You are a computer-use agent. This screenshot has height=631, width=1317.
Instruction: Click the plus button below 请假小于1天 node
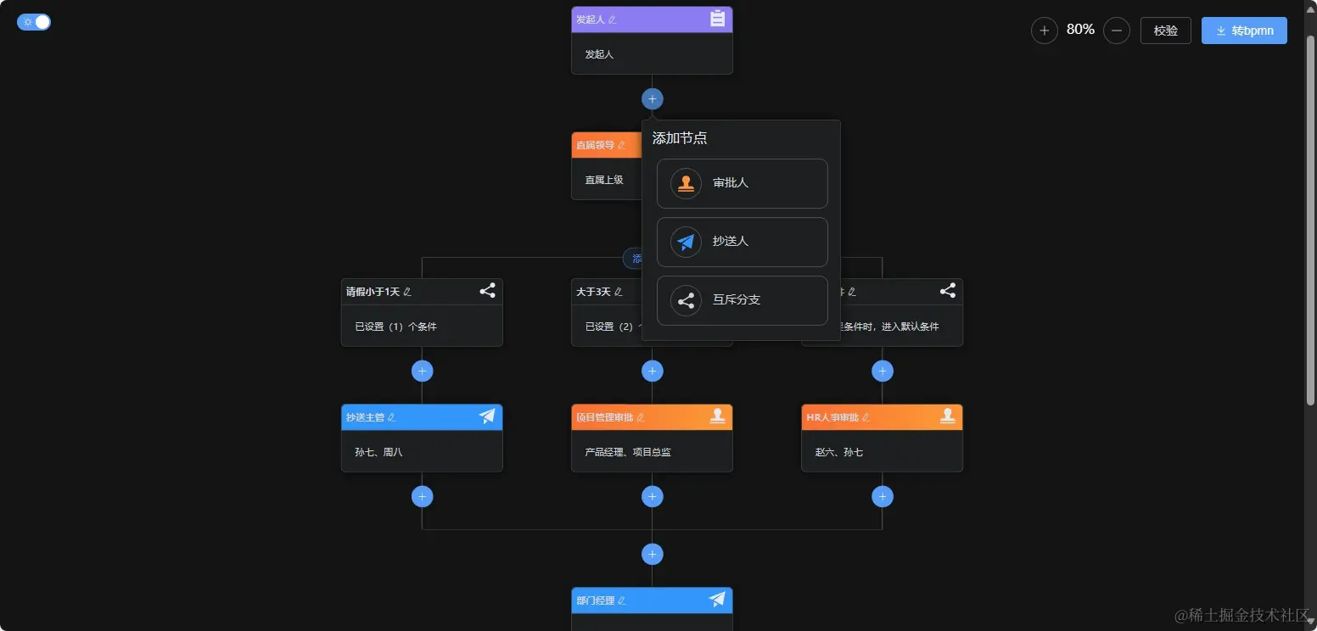pos(422,371)
